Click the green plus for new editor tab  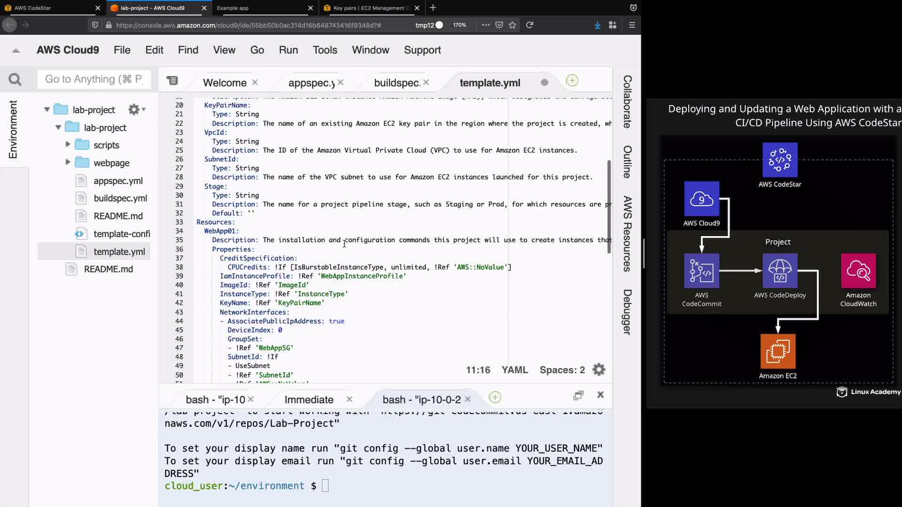coord(572,81)
